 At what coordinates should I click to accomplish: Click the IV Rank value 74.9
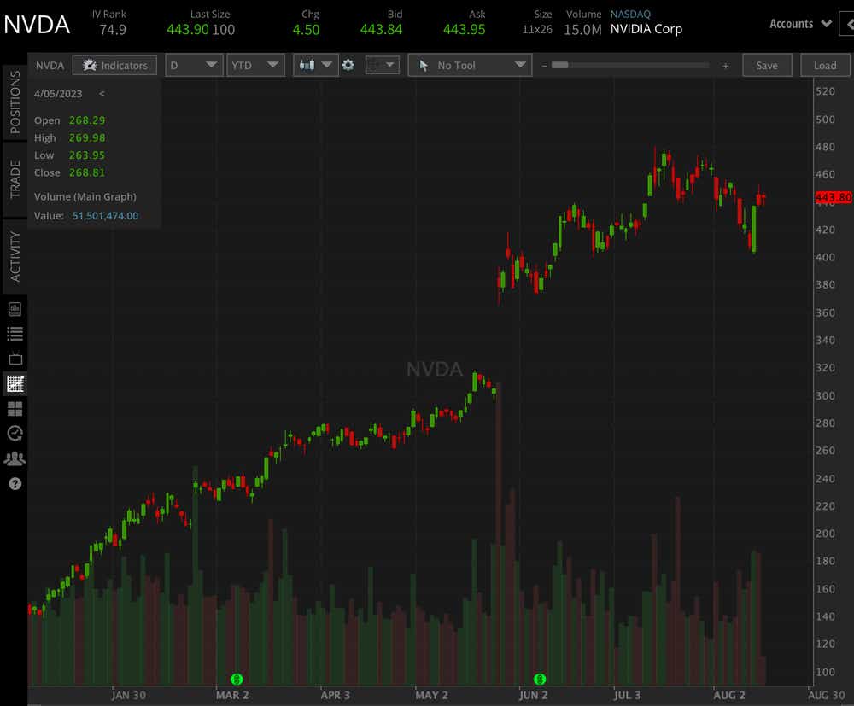(113, 29)
